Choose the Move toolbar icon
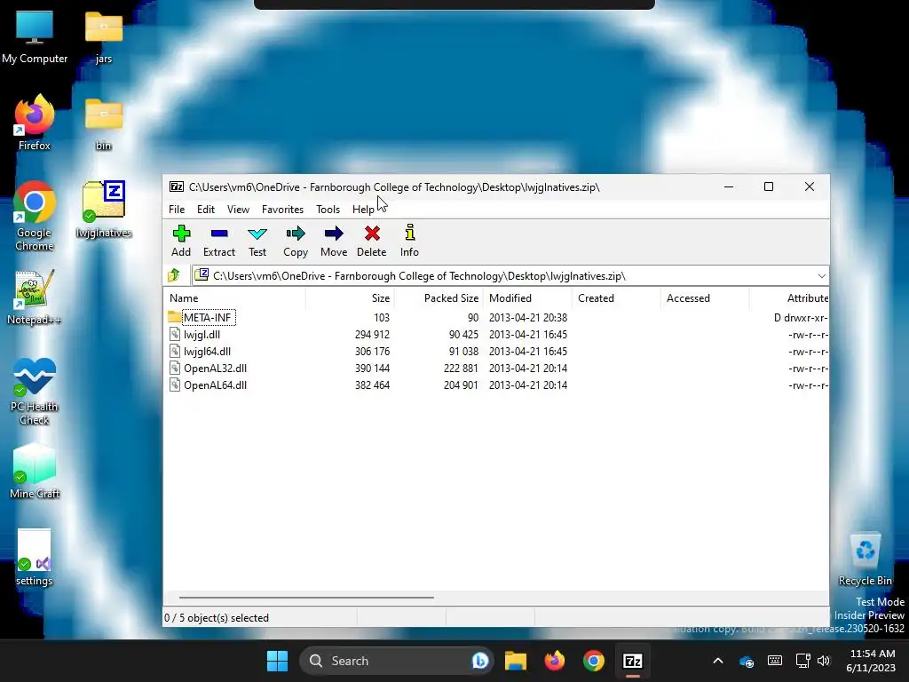The image size is (909, 682). [x=334, y=234]
